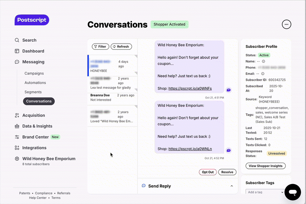Click the 8 total subscribers text
Screen dimensions: 306x204
pyautogui.click(x=36, y=164)
